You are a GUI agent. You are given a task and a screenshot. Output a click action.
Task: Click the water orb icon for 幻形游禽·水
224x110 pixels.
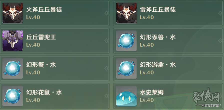(x=126, y=68)
